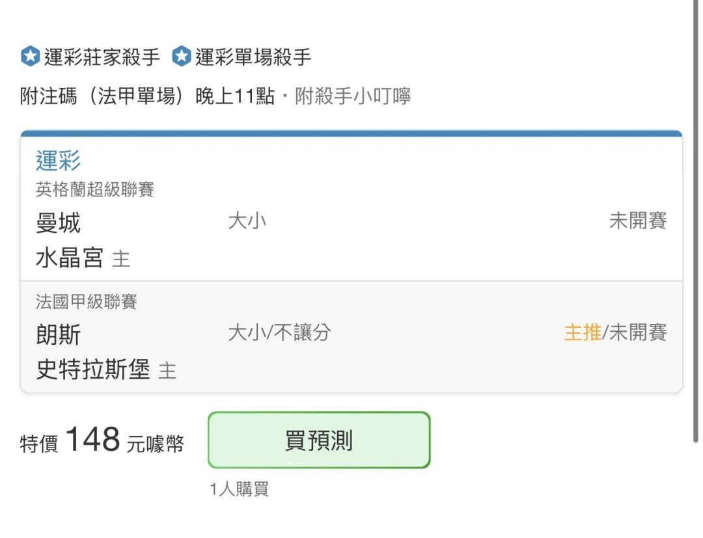Click the orange 主推 label
Screen dimensions: 703x538
coord(583,333)
